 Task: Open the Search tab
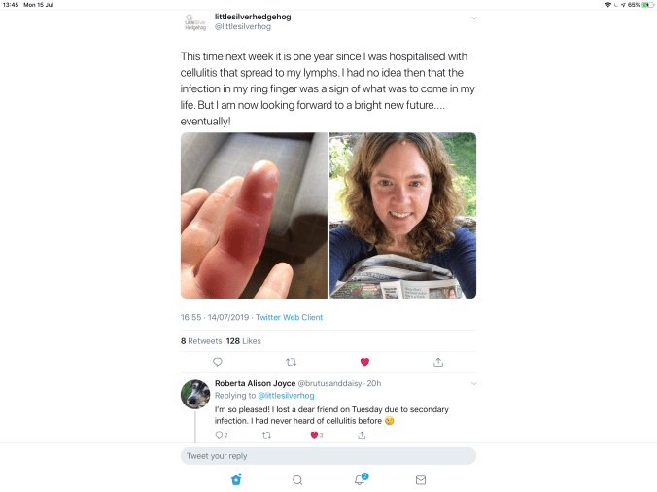pos(297,479)
